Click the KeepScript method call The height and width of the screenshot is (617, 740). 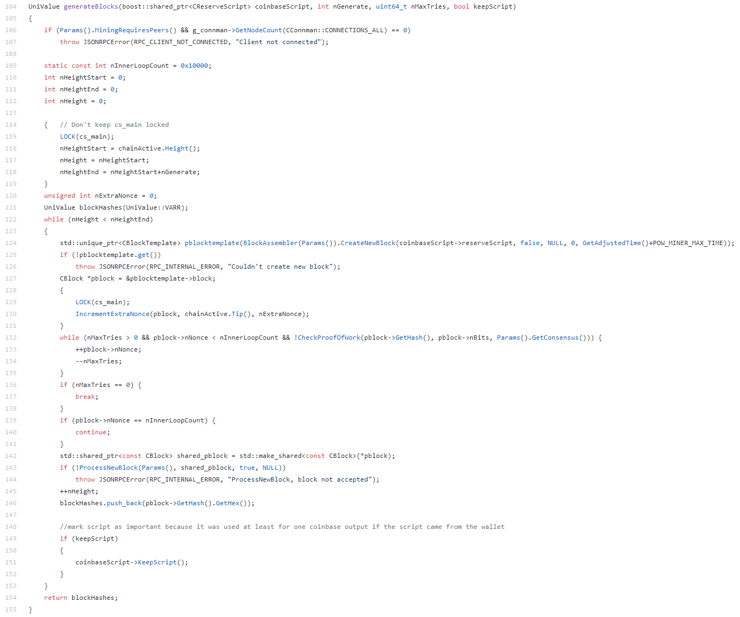158,562
